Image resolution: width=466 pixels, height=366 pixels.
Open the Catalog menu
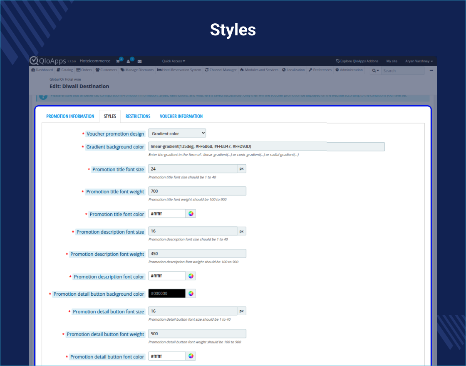[x=65, y=70]
